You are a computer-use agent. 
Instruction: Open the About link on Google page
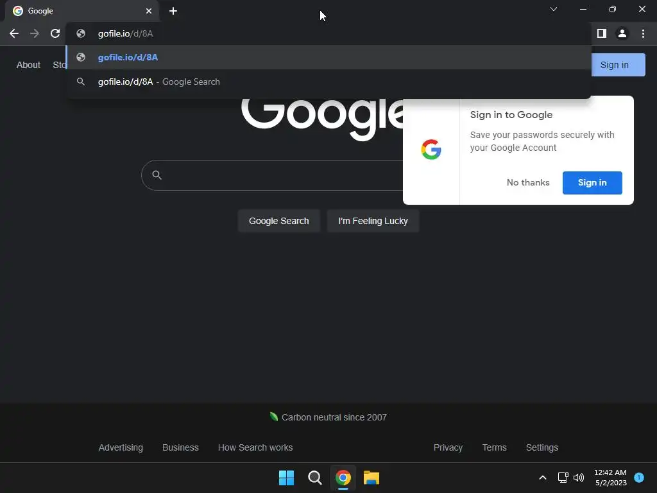coord(28,65)
